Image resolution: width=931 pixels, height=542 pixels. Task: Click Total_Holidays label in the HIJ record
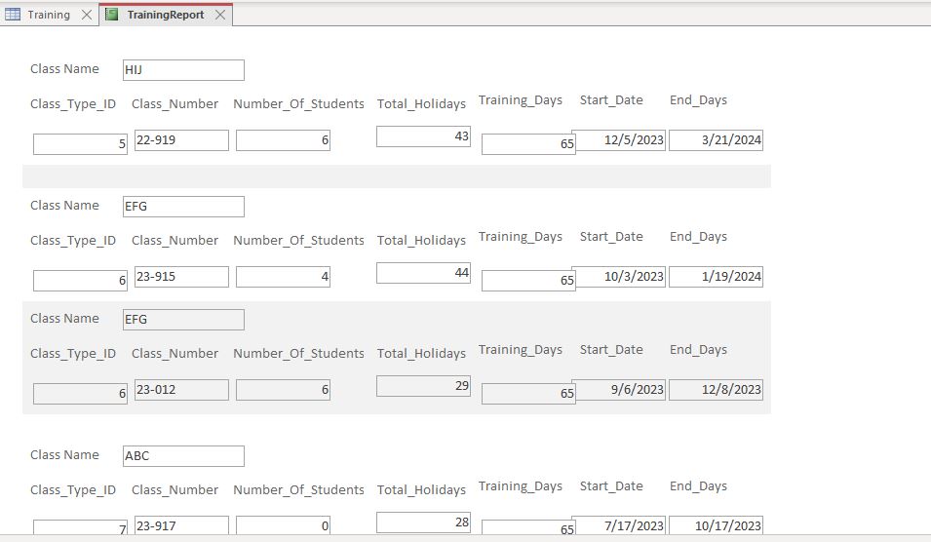click(x=421, y=104)
